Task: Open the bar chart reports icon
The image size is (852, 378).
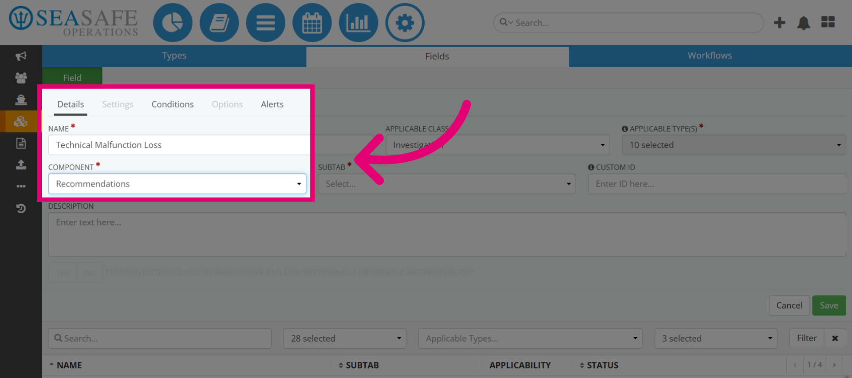Action: pyautogui.click(x=358, y=23)
